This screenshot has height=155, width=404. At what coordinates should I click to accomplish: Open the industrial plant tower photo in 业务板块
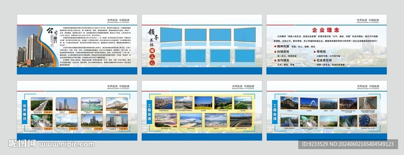coord(92,120)
